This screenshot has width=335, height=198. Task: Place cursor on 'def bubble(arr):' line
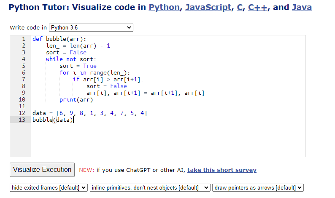pos(59,39)
